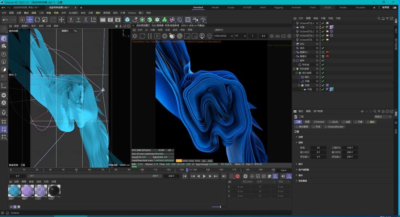Switch to the Sculpt layout tab

pyautogui.click(x=231, y=7)
